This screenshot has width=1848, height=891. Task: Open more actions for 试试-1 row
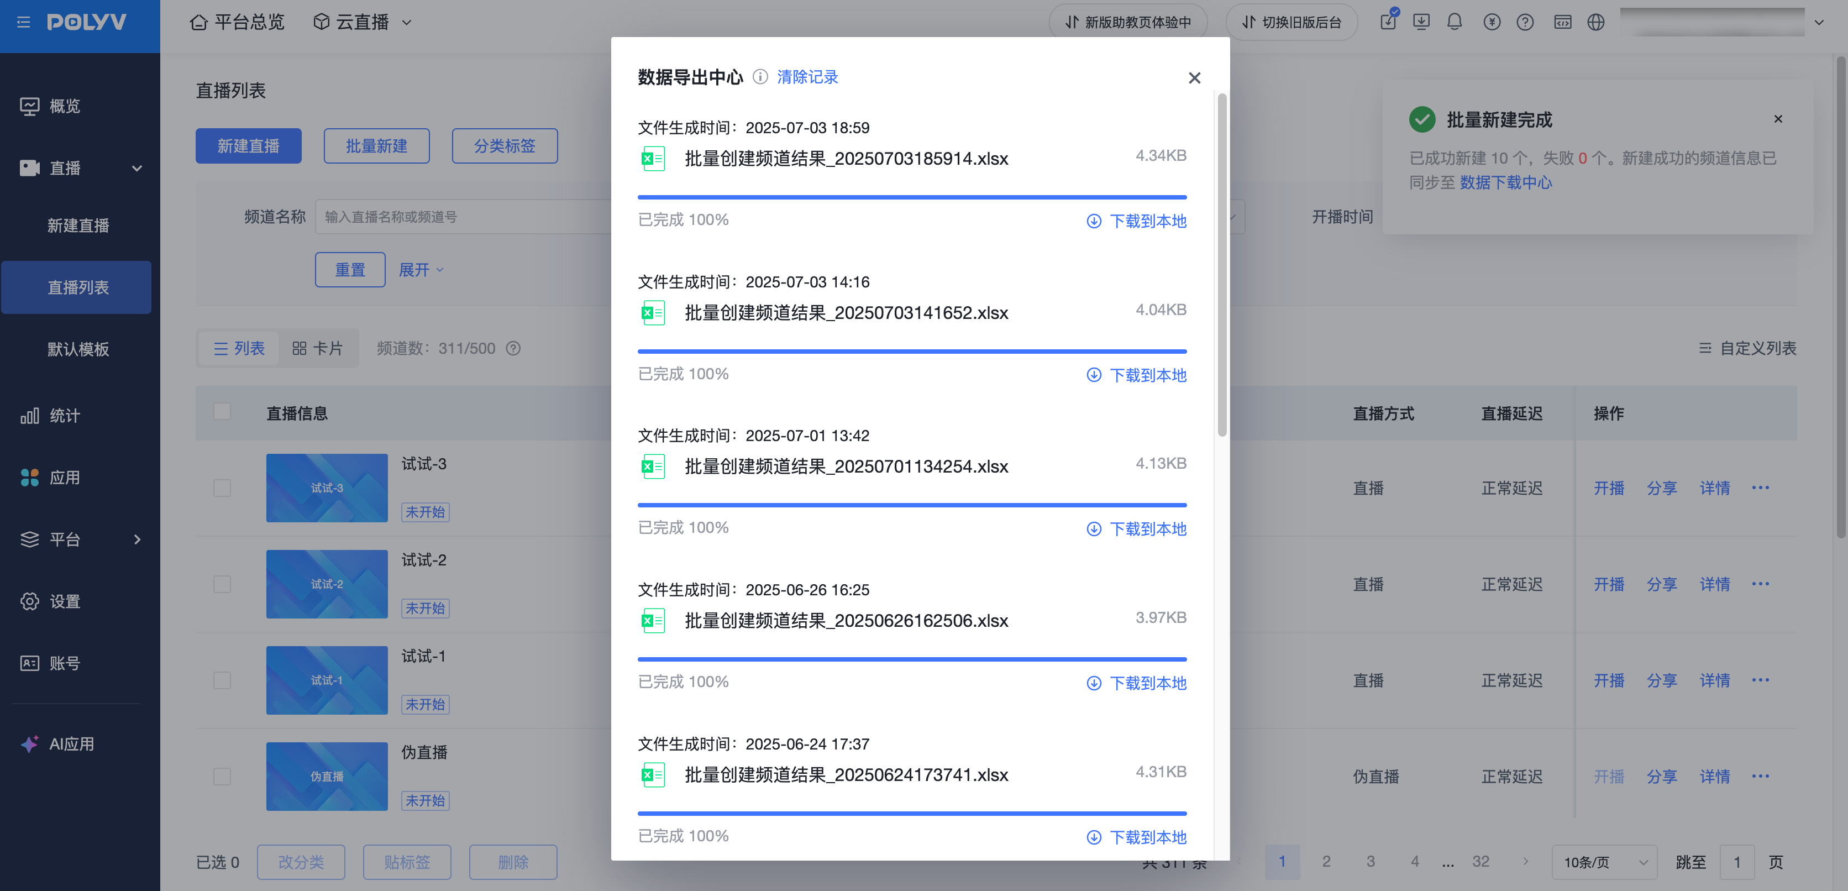tap(1761, 680)
